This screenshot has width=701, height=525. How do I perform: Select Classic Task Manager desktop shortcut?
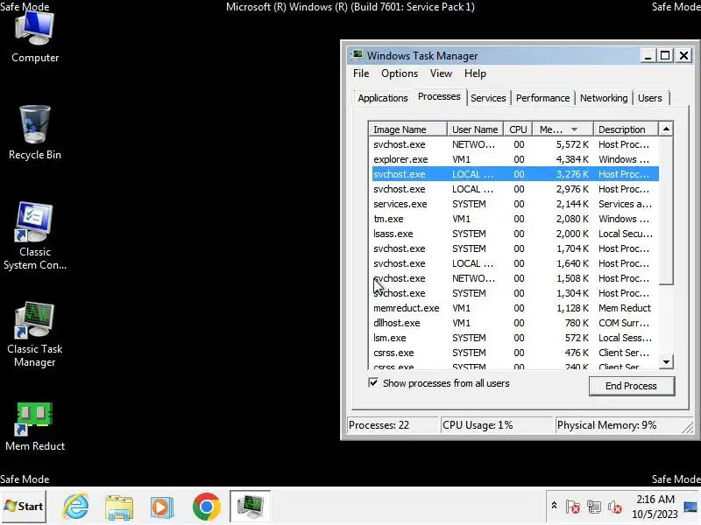(35, 335)
